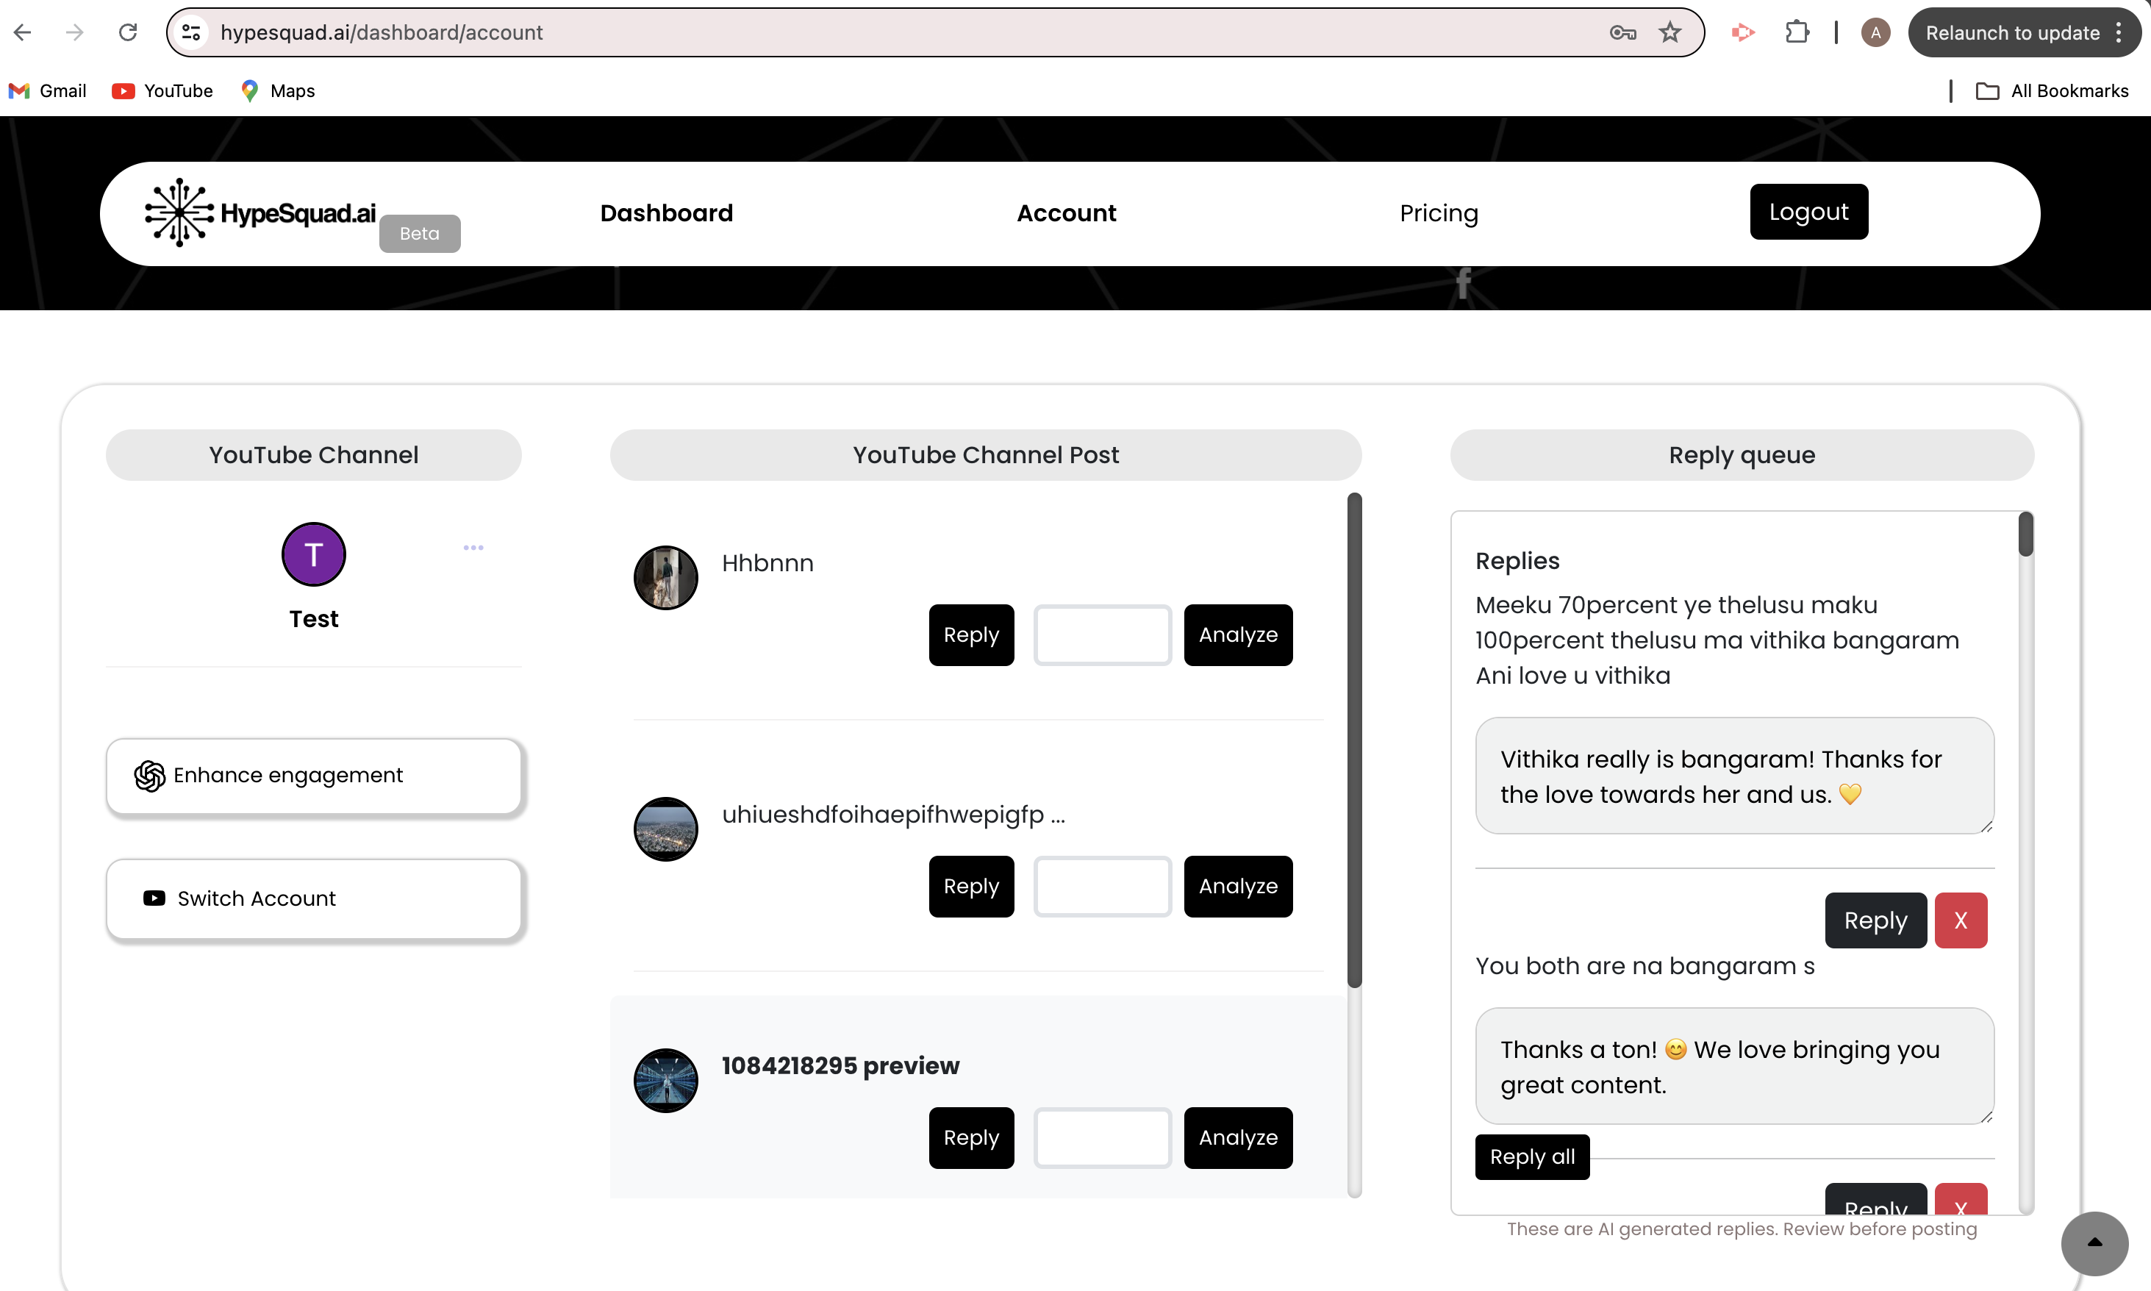
Task: Open the ellipsis menu beside Test channel
Action: pyautogui.click(x=473, y=547)
